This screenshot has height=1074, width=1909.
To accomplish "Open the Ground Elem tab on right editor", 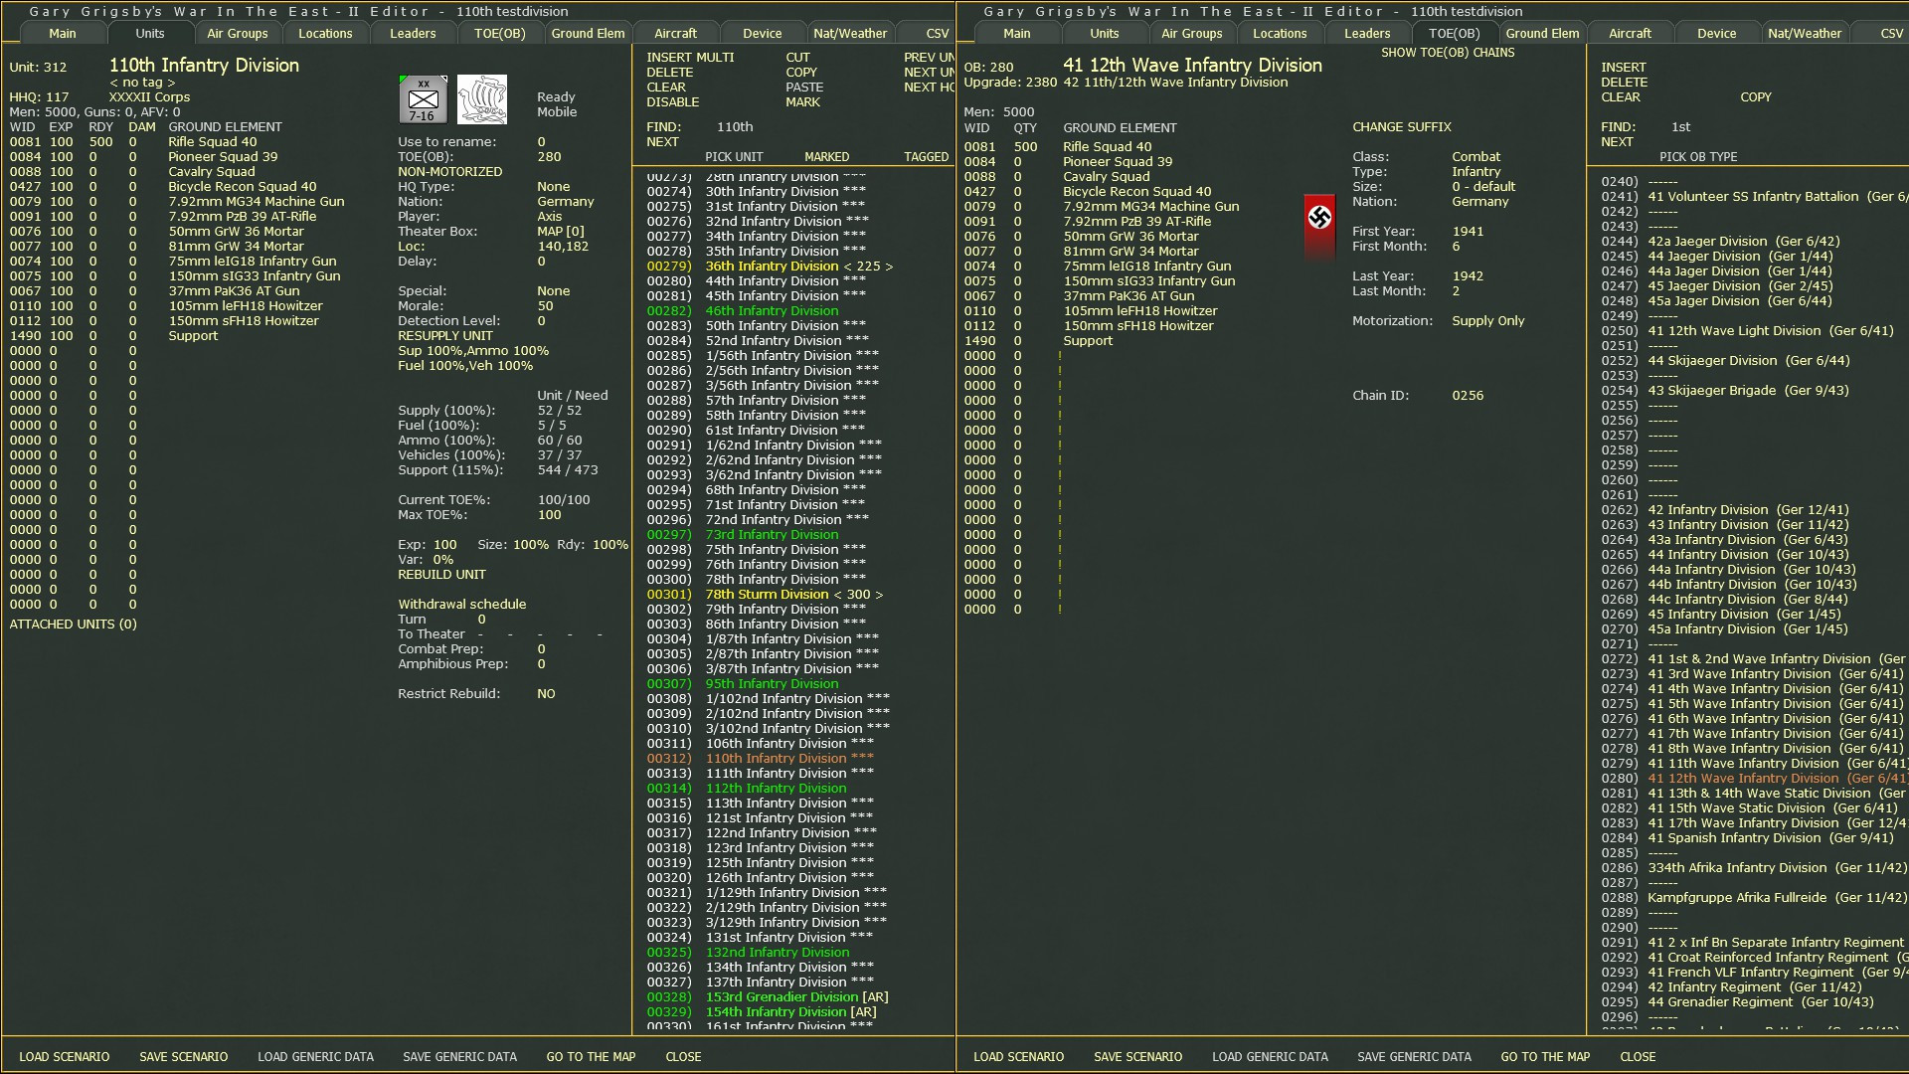I will (x=1542, y=33).
